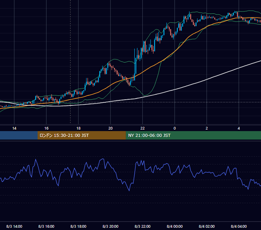Click the hour label 0 on the time axis

[x=175, y=128]
